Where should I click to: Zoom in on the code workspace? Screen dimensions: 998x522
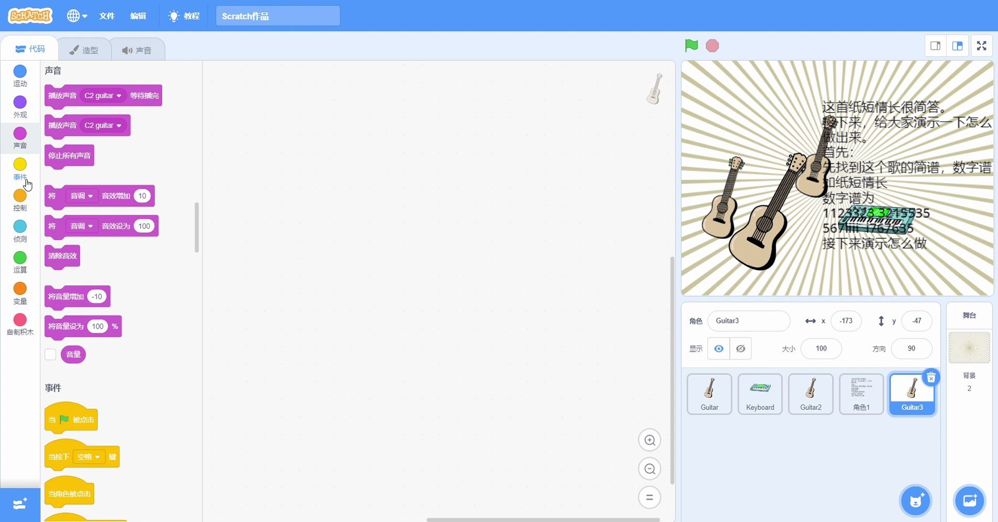[x=649, y=439]
